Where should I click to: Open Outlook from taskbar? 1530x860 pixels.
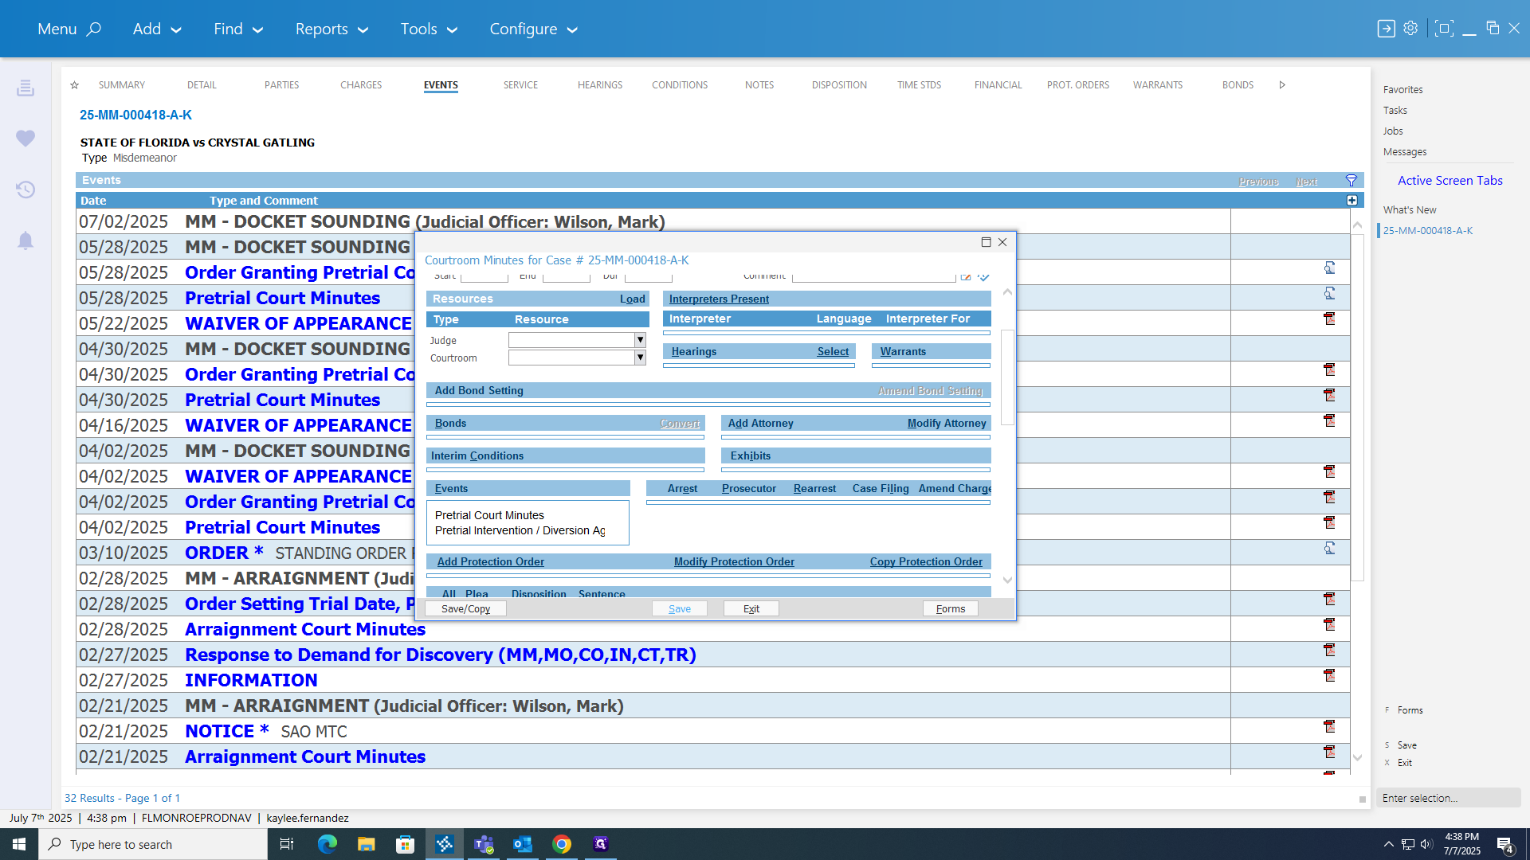coord(523,844)
